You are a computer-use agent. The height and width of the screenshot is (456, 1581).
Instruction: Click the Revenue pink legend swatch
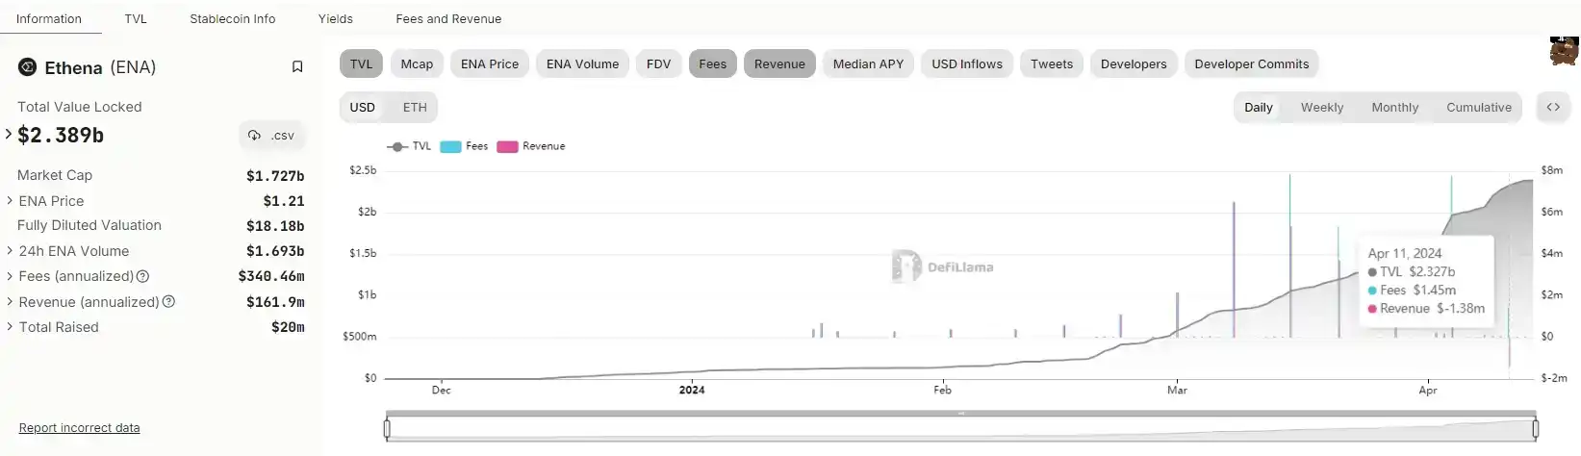point(507,147)
